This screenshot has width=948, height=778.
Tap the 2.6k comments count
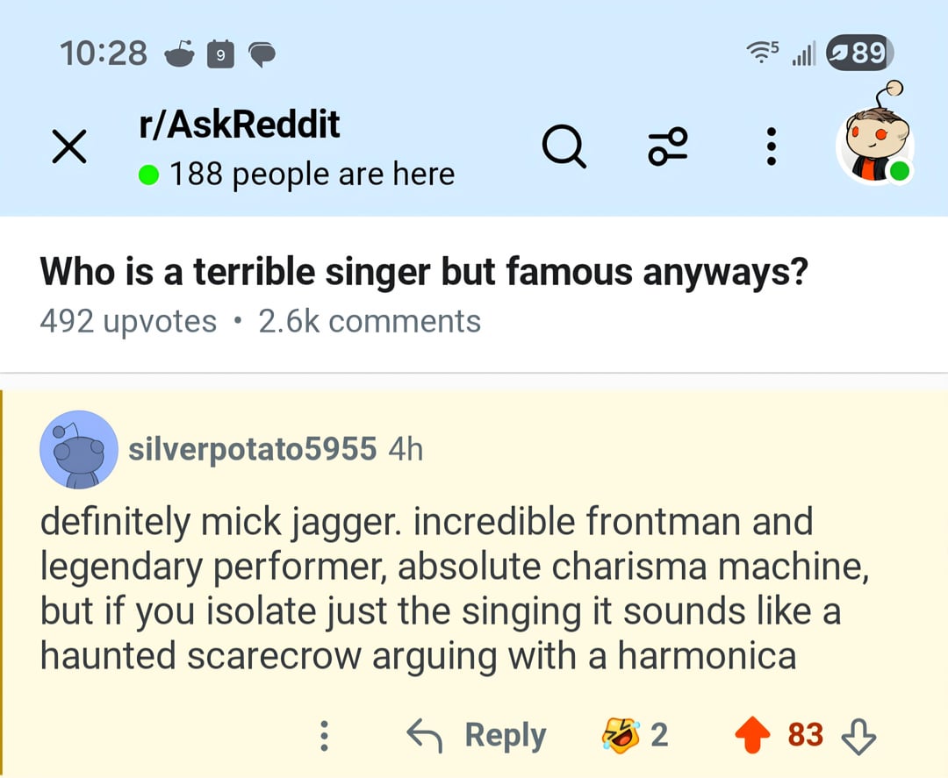[370, 321]
